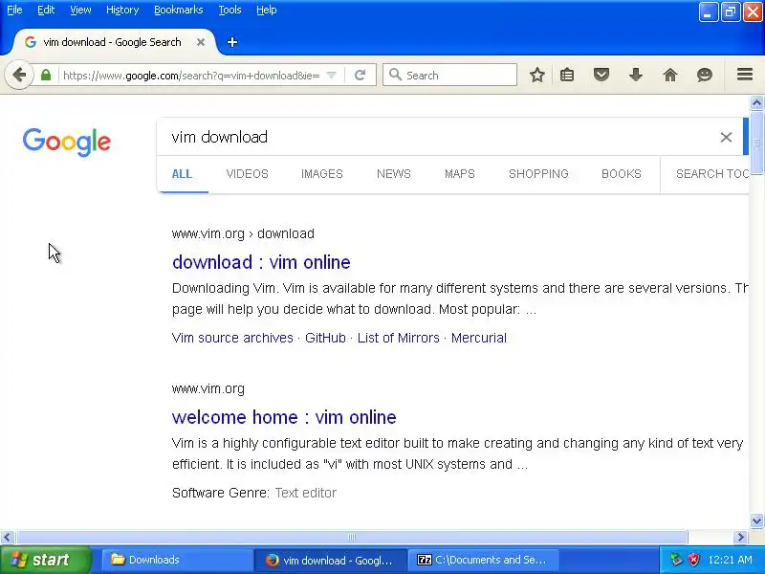Reload the page with the refresh icon
The image size is (765, 574).
361,76
